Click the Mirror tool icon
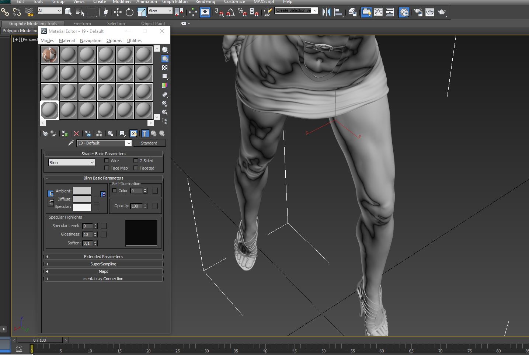529x355 pixels. (x=326, y=12)
